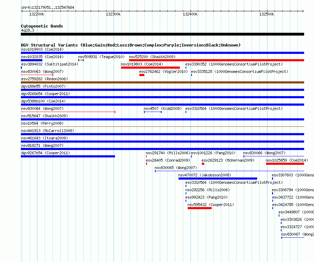
Task: Open variant nsv292256 (Mills2006) label
Action: point(207,190)
